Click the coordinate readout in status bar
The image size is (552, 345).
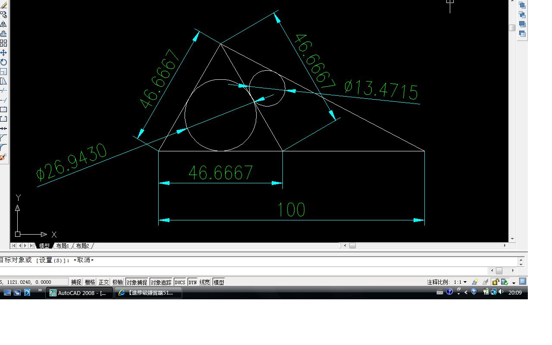(x=34, y=282)
